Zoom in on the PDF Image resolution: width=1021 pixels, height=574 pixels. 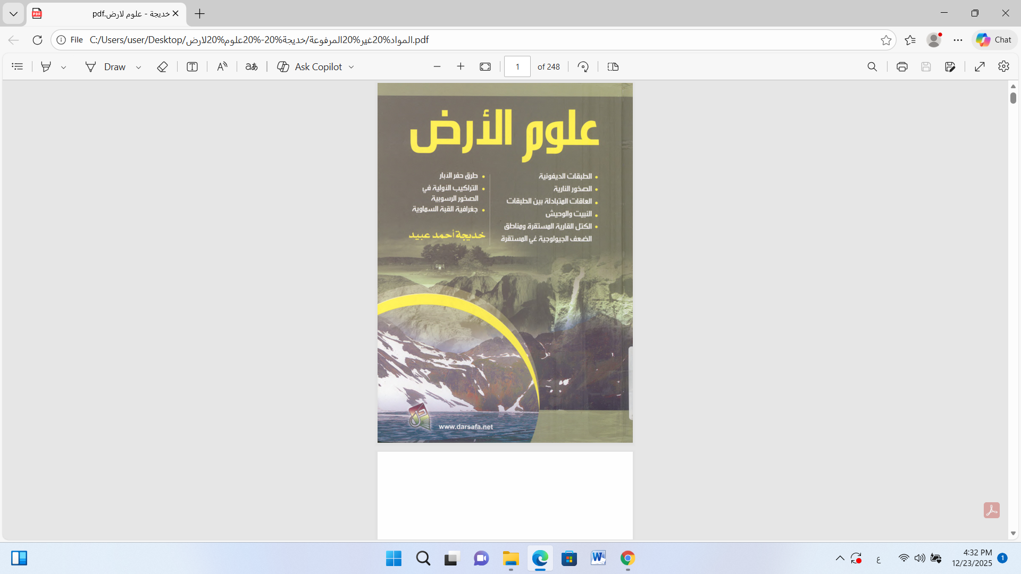pyautogui.click(x=461, y=66)
